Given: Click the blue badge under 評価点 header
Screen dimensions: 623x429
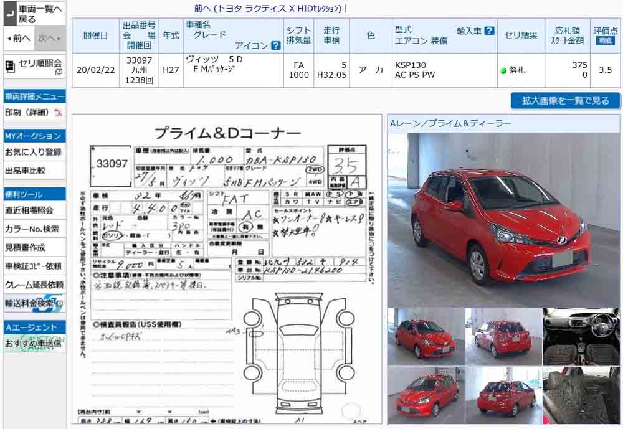Looking at the screenshot, I should coord(604,40).
